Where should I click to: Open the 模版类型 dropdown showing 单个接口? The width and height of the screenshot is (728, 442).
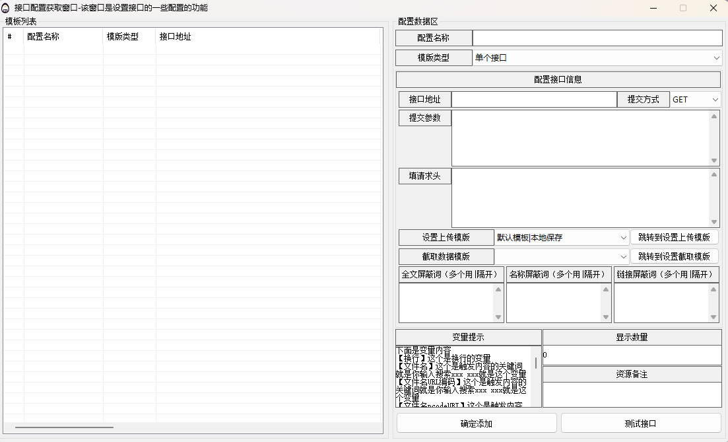coord(597,58)
